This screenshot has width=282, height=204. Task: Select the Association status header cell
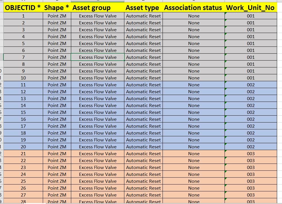[x=194, y=8]
